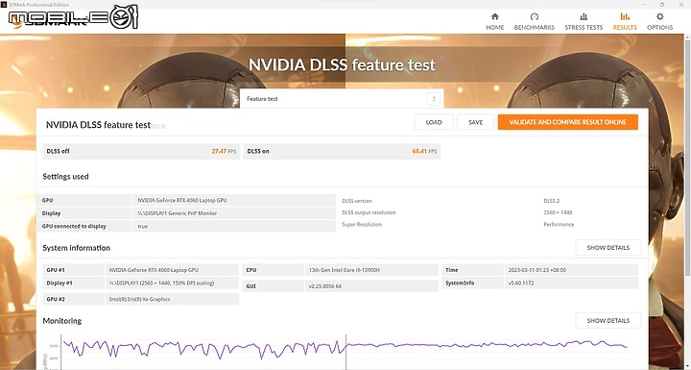Image resolution: width=691 pixels, height=370 pixels.
Task: Click the purple frequency line graph
Action: tap(344, 347)
